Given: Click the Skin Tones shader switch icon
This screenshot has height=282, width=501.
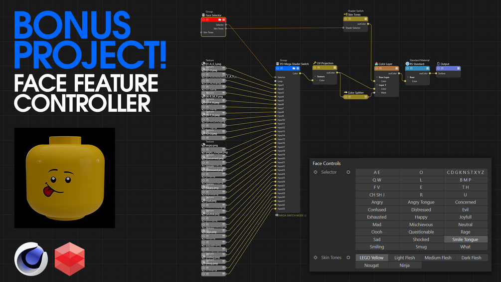Looking at the screenshot, I should pos(345,14).
